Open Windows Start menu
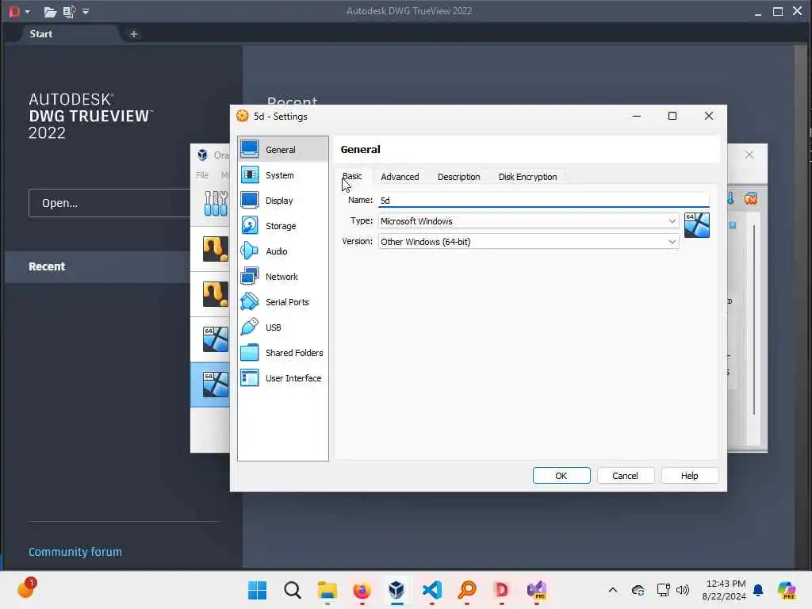This screenshot has width=812, height=609. (x=257, y=590)
